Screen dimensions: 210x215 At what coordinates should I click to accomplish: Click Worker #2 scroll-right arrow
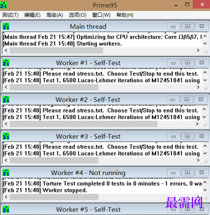tap(197, 124)
